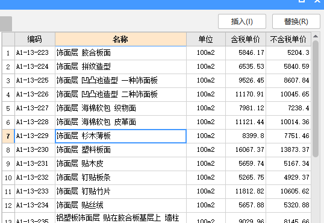Click tax-inclusive price 5659.74
Image resolution: width=324 pixels, height=223 pixels.
click(x=246, y=164)
